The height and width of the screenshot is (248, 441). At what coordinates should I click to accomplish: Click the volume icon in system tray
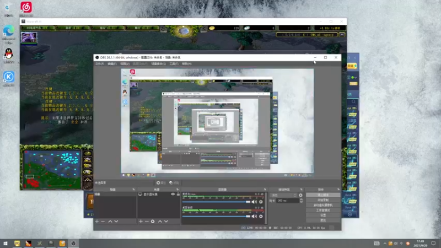(x=396, y=244)
